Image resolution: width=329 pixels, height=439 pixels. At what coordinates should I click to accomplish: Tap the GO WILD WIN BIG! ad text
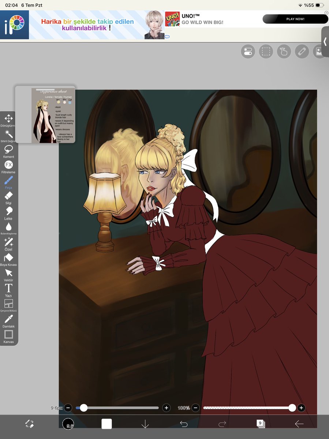[202, 22]
